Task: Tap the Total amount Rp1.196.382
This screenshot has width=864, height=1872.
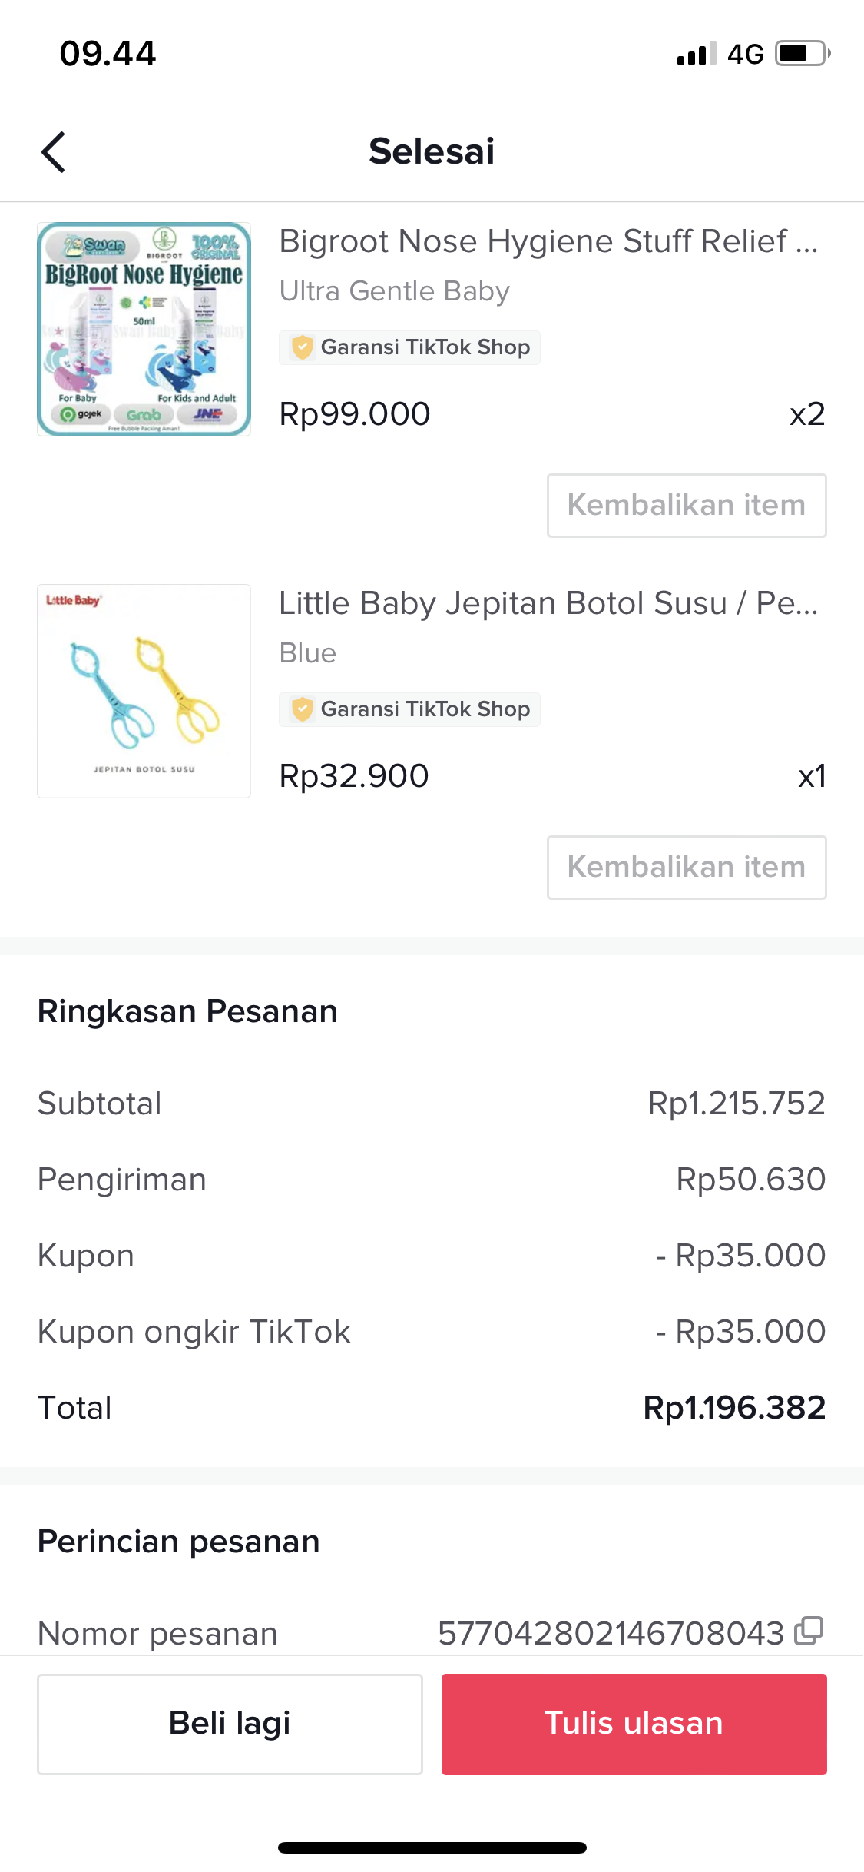Action: [x=734, y=1408]
